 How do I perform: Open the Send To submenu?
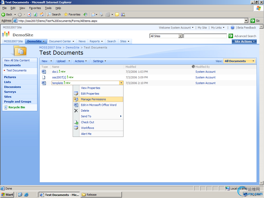(98, 116)
